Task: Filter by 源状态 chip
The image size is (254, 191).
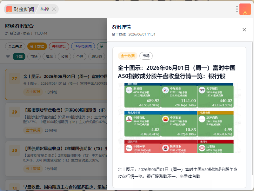Action: [x=97, y=56]
